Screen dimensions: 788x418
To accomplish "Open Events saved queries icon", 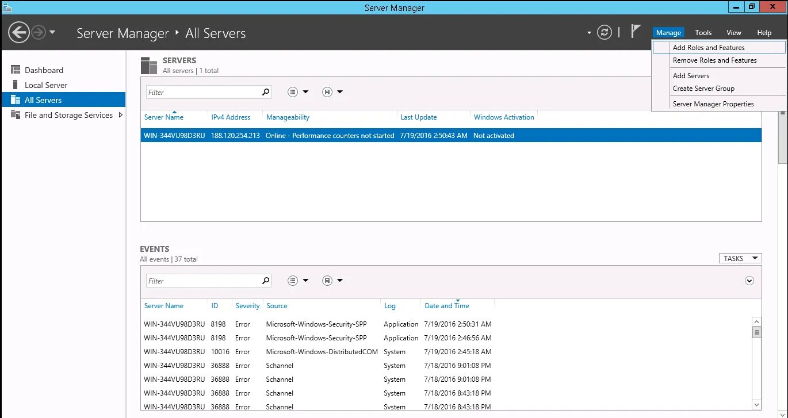I will pos(327,281).
